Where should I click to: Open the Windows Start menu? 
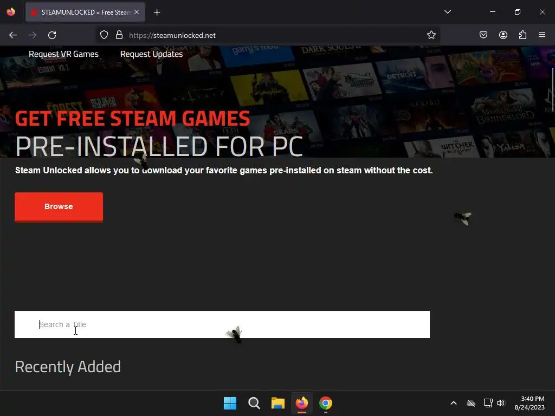point(230,403)
